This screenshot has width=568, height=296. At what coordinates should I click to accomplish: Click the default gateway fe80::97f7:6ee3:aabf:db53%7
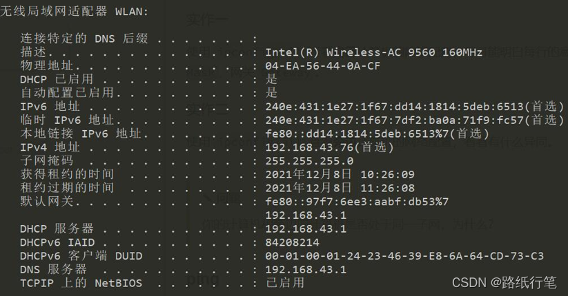(x=357, y=201)
